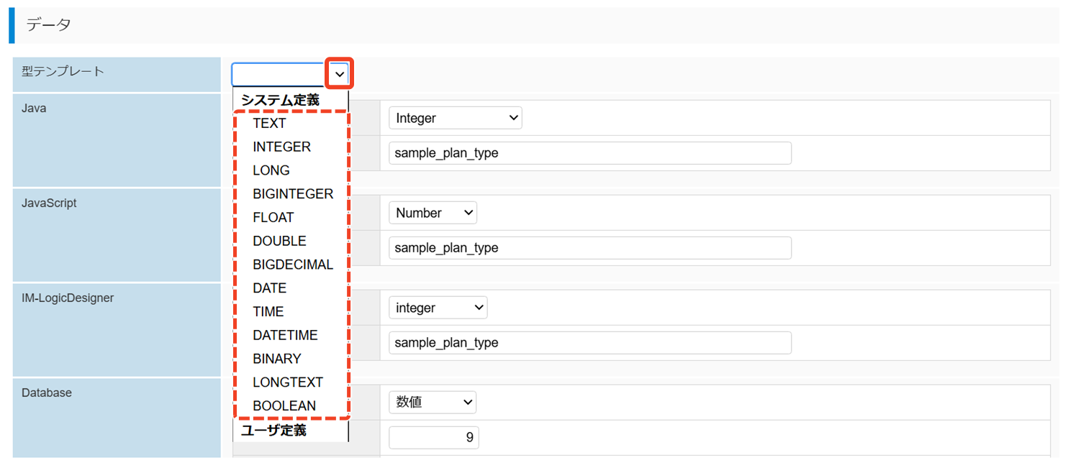This screenshot has height=463, width=1068.
Task: Pick the BIGDECIMAL option
Action: click(293, 265)
